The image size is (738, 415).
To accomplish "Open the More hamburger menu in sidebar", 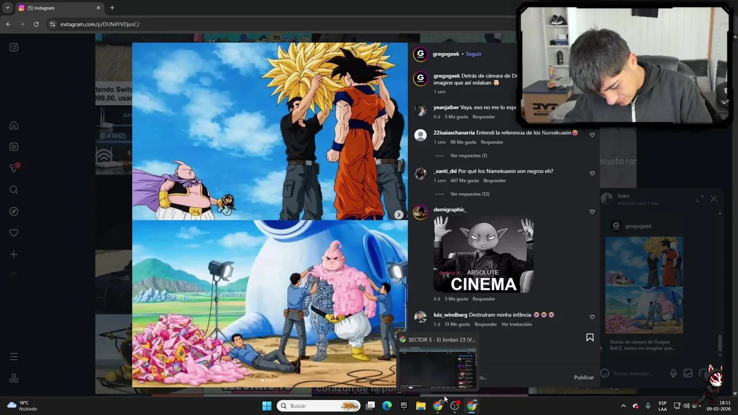I will (14, 357).
